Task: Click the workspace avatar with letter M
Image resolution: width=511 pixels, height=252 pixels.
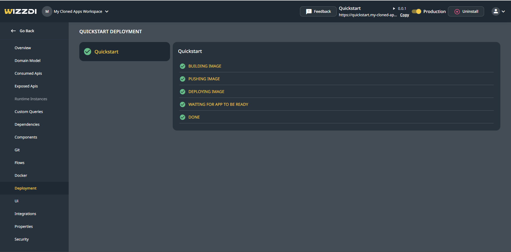Action: click(47, 11)
